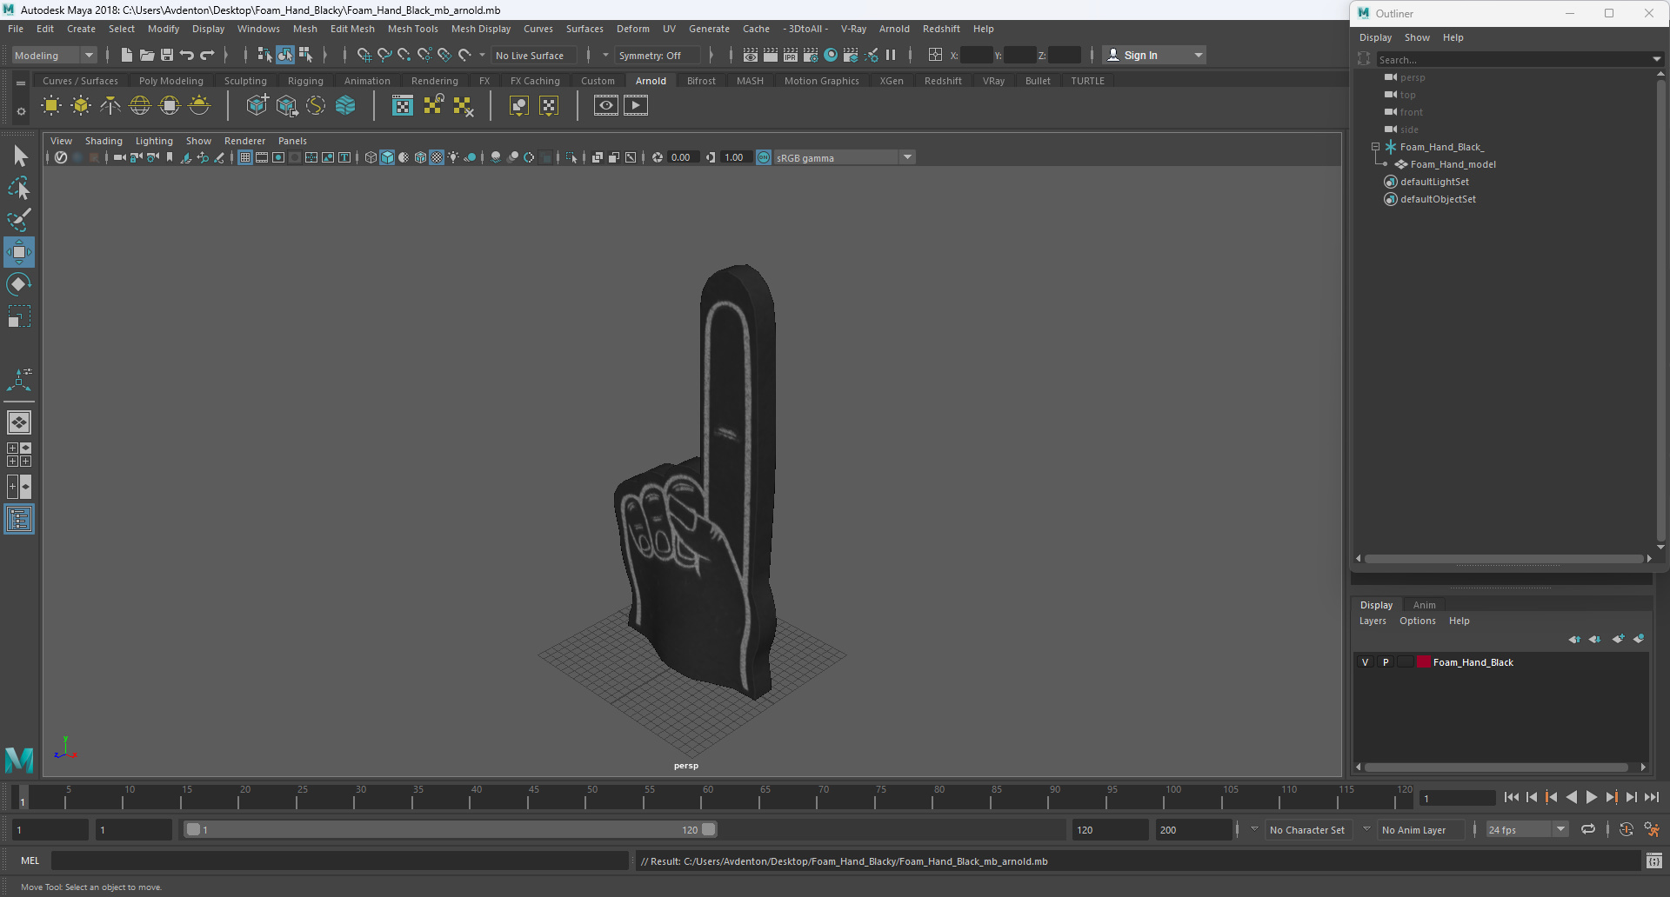Start Arnold render play icon
The width and height of the screenshot is (1670, 897).
click(x=636, y=106)
